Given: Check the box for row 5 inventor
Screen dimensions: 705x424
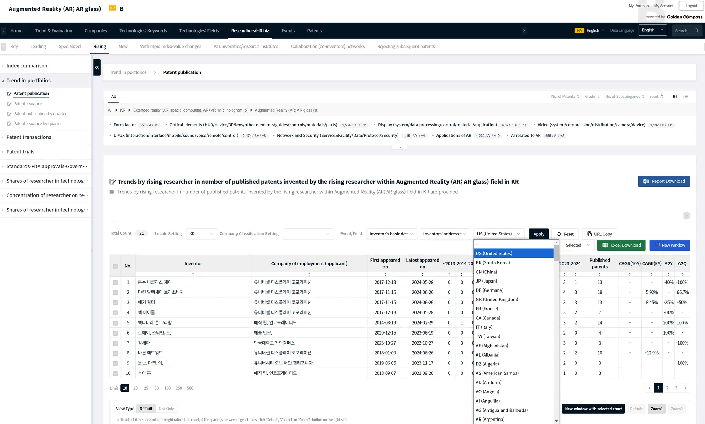Looking at the screenshot, I should 115,323.
